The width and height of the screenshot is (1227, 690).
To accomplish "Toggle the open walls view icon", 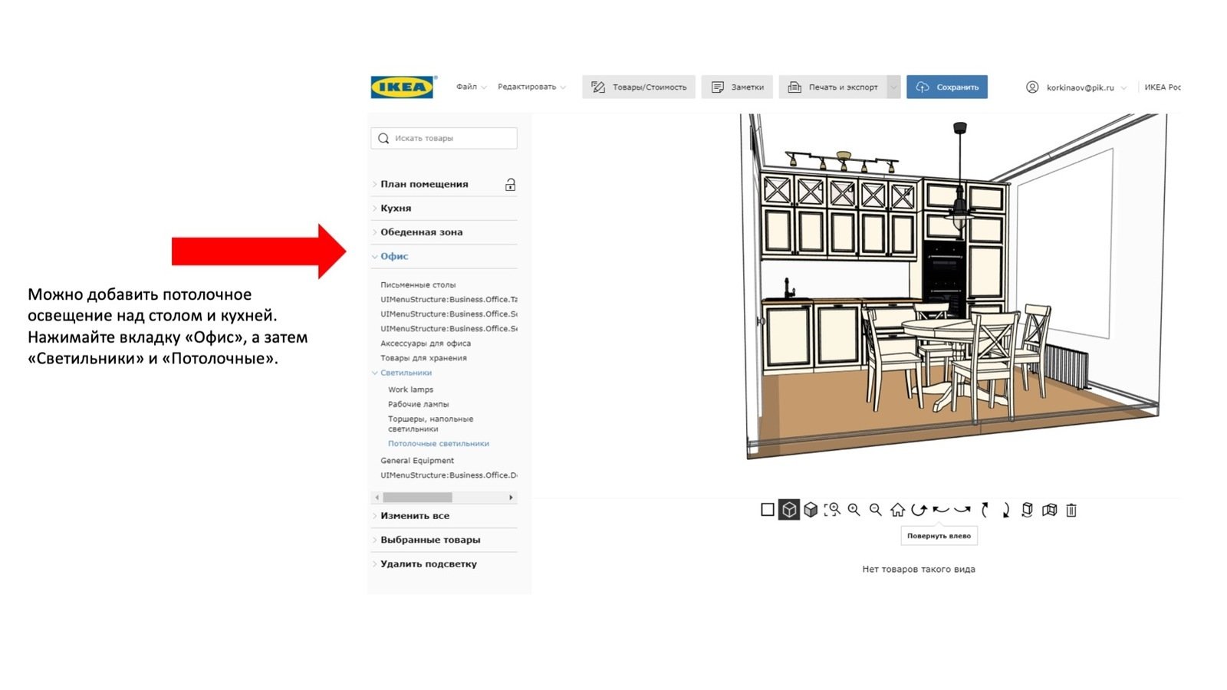I will pos(1049,510).
